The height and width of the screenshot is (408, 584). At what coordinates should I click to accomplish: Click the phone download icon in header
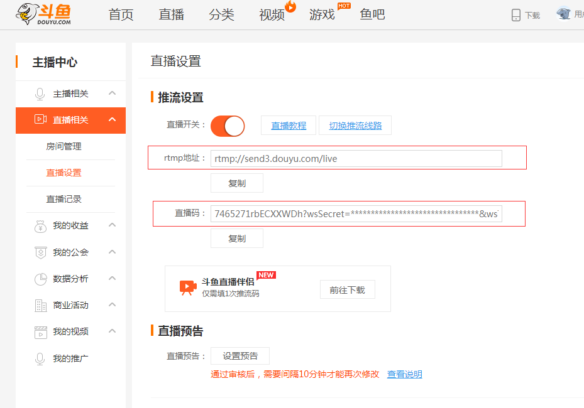(x=516, y=15)
